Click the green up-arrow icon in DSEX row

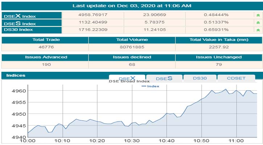[257, 15]
